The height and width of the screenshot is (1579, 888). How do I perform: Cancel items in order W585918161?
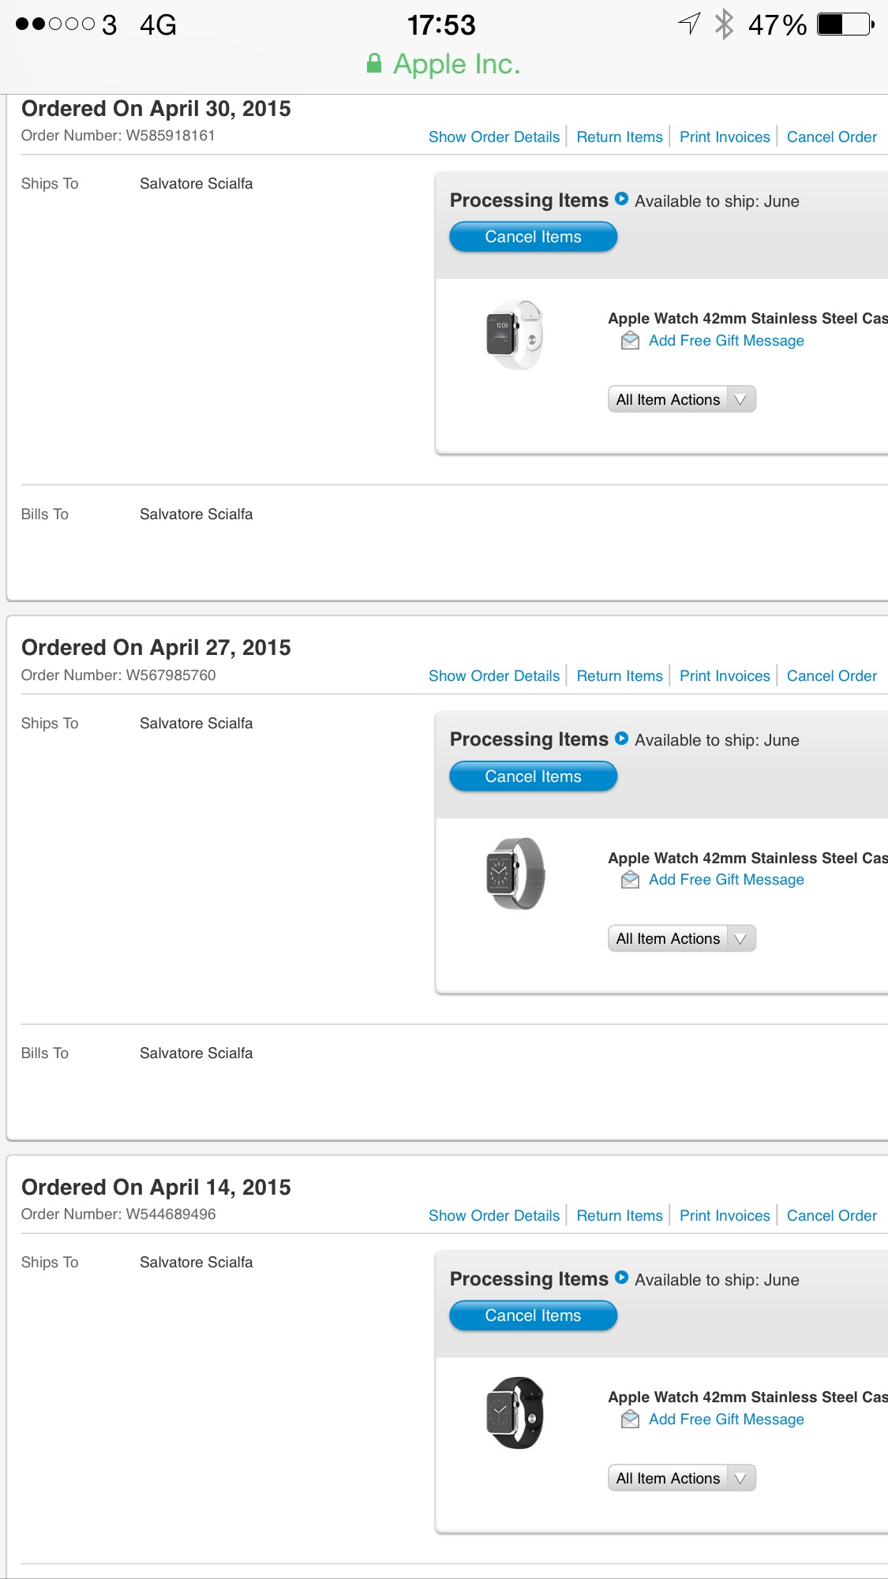(533, 237)
